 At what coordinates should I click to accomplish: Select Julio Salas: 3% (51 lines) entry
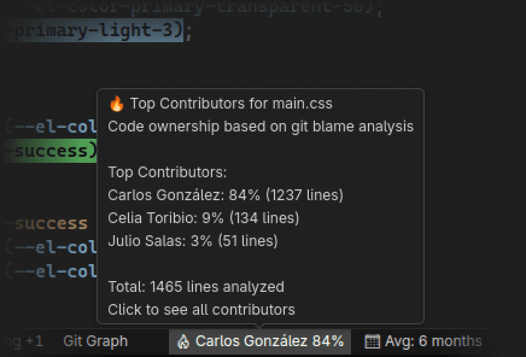[193, 241]
